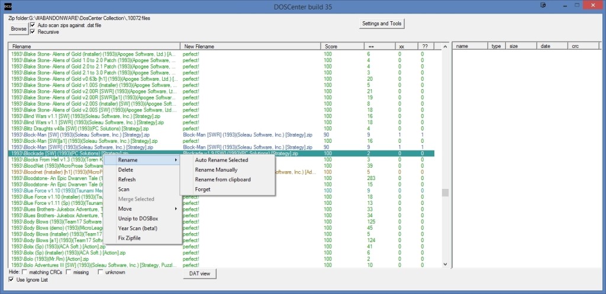Select row Blake Stone 2.1 to 3.0 Patch
This screenshot has width=606, height=294.
(221, 73)
